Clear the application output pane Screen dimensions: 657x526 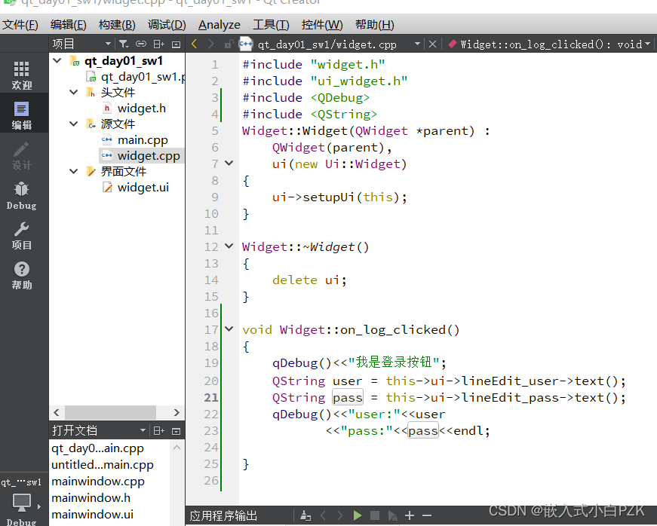coord(306,516)
